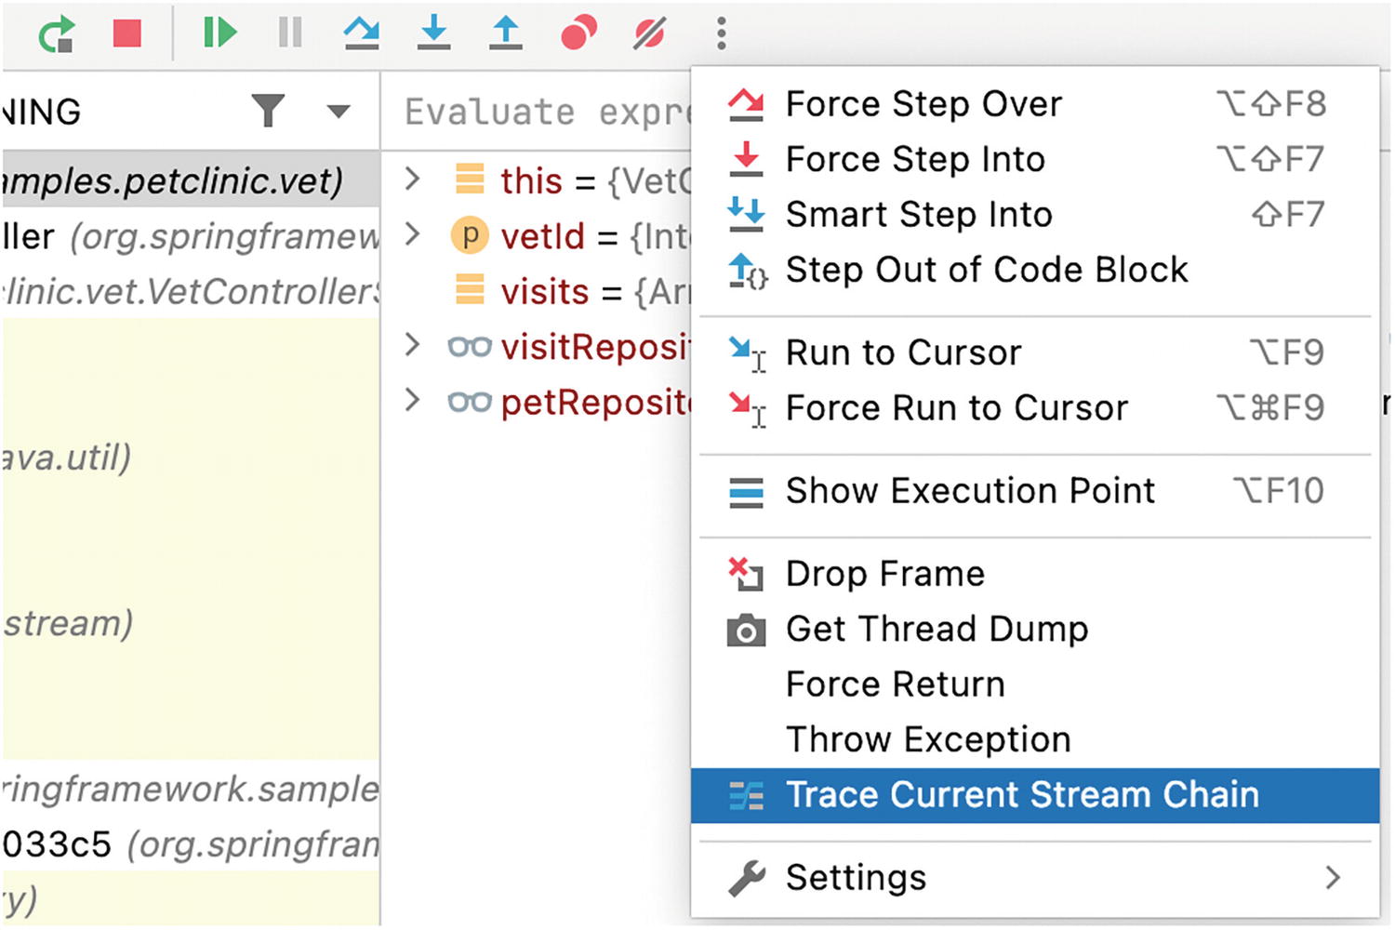Expand the vetId variable node
This screenshot has height=930, width=1395.
(x=413, y=234)
